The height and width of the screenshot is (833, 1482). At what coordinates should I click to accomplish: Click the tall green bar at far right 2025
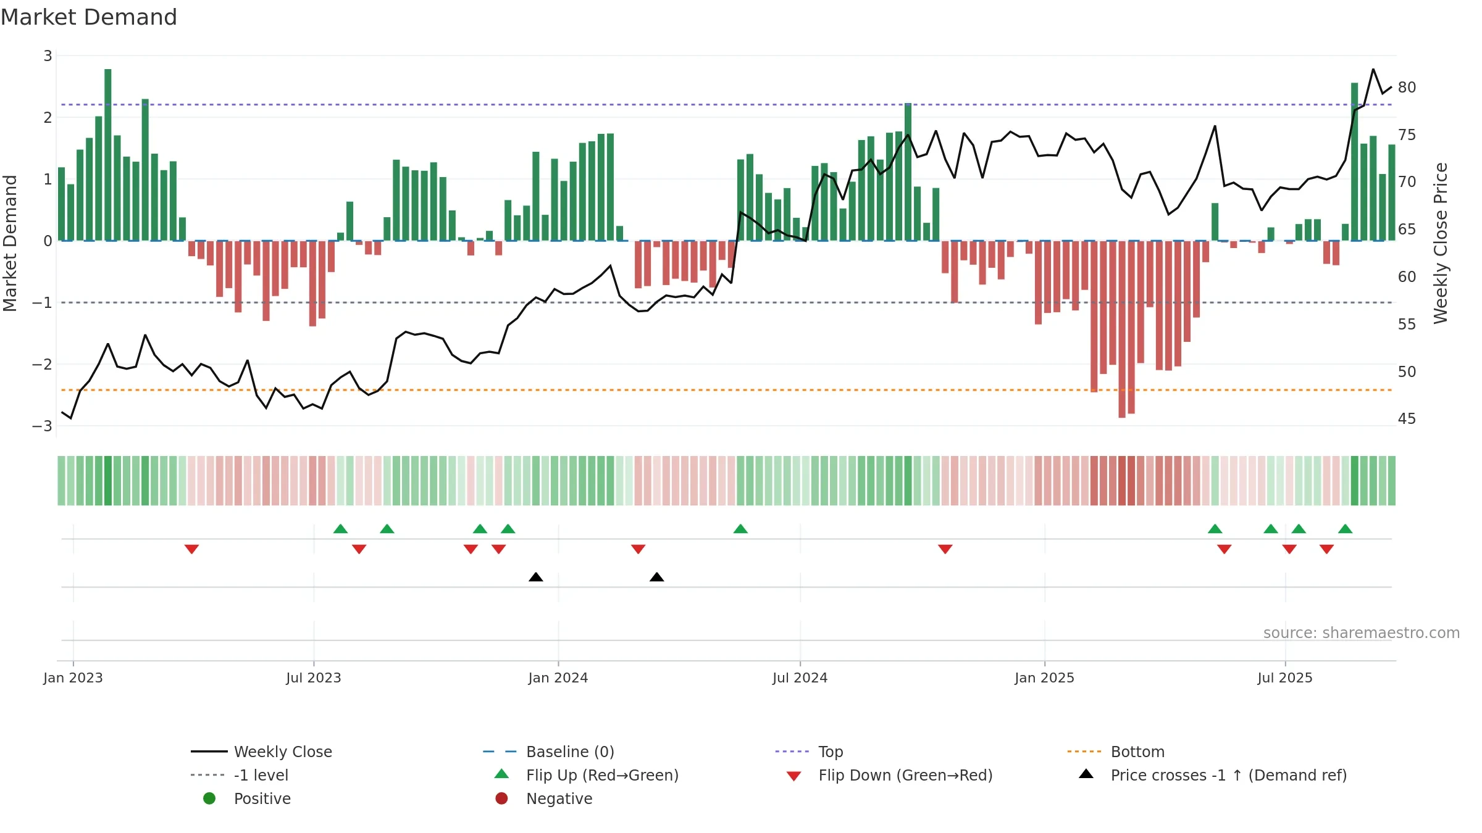click(1355, 162)
